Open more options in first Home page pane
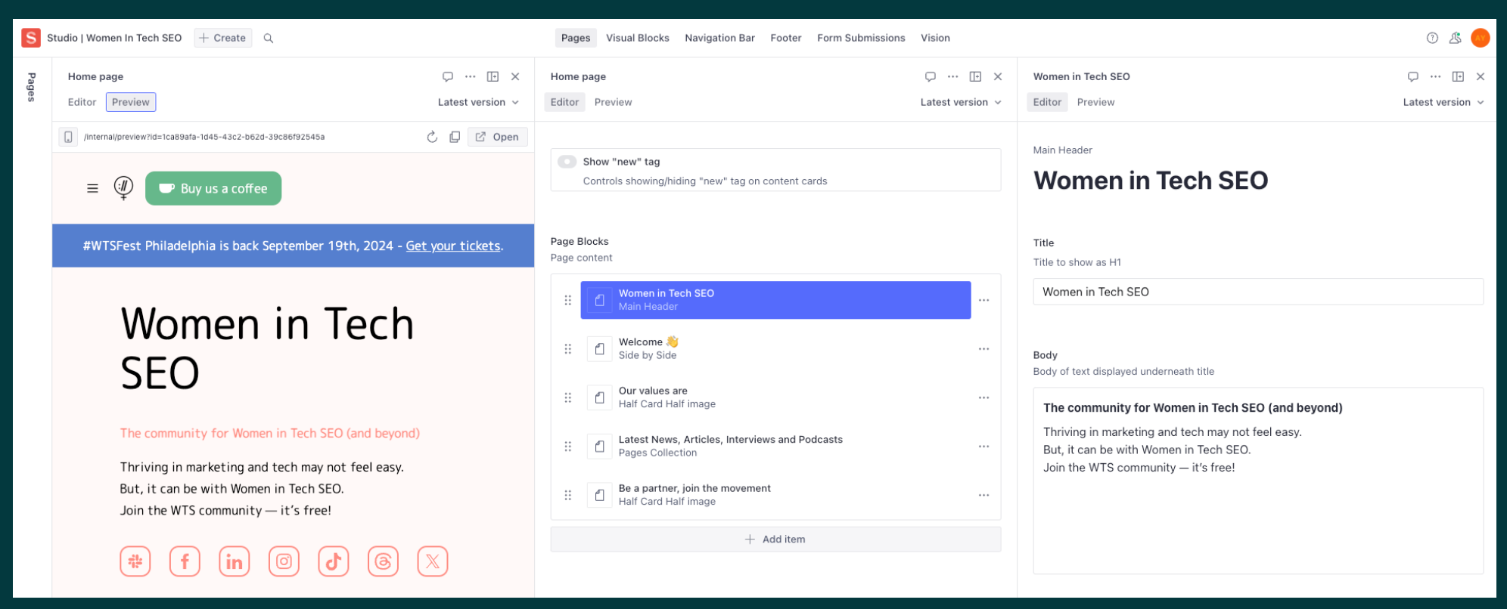 (471, 76)
